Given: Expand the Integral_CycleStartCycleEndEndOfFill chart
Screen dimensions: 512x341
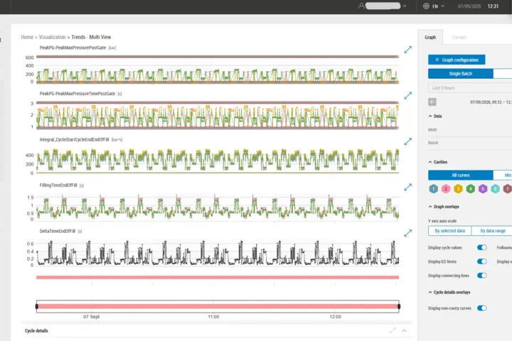Looking at the screenshot, I should coord(408,141).
